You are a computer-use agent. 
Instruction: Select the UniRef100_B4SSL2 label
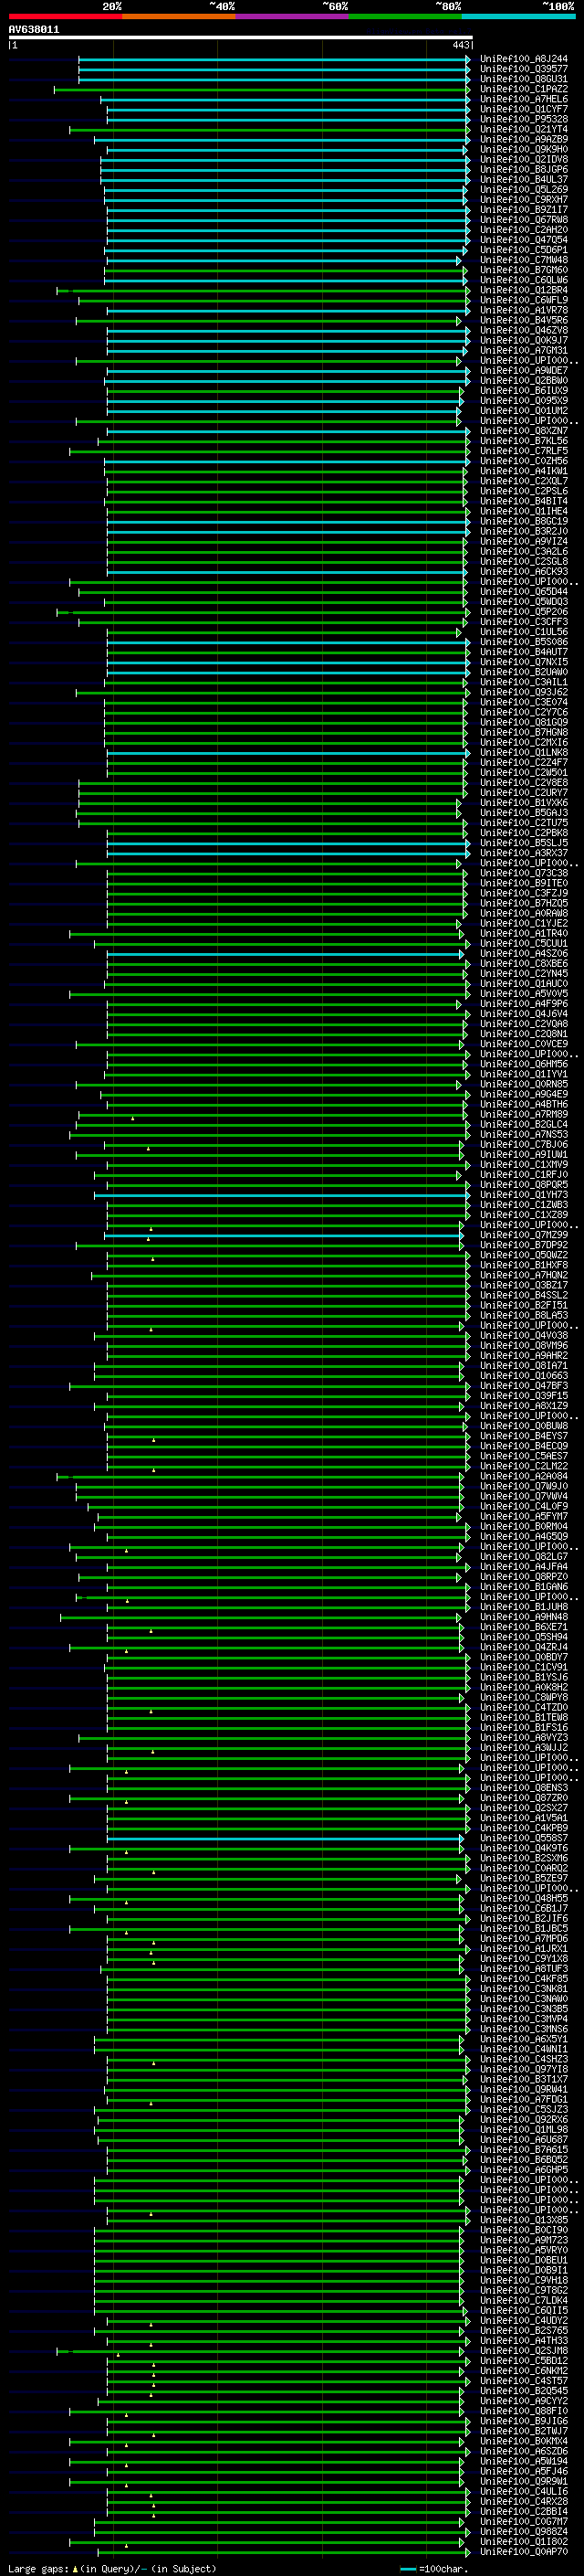523,1295
